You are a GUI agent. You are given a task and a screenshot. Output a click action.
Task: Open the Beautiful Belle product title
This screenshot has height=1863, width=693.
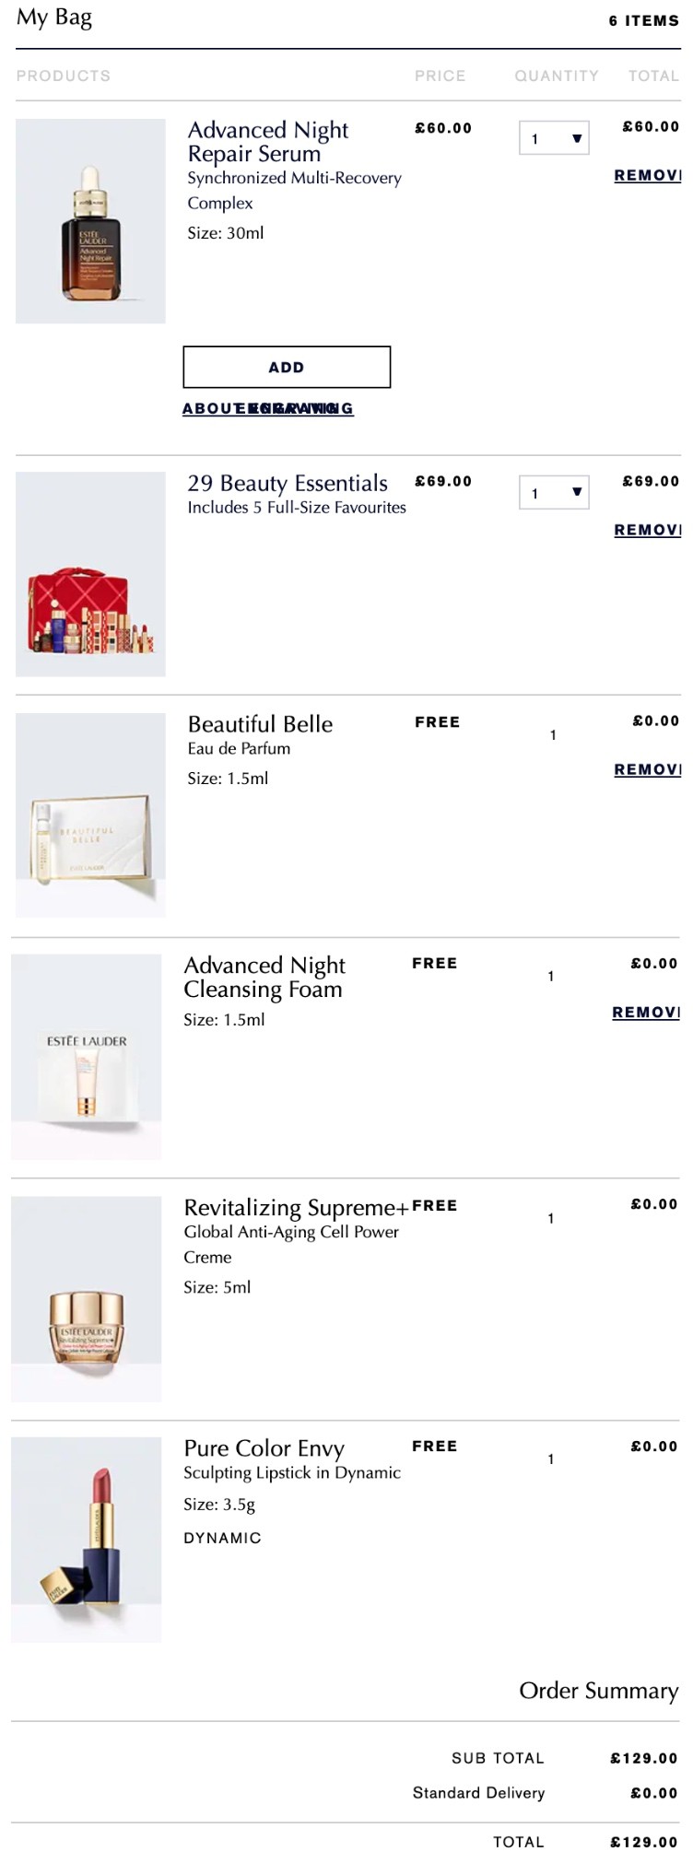[260, 724]
